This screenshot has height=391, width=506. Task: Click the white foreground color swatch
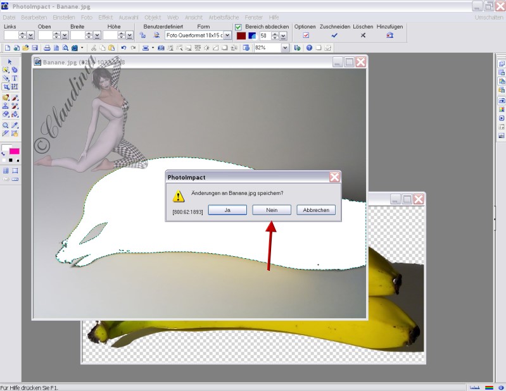point(6,147)
